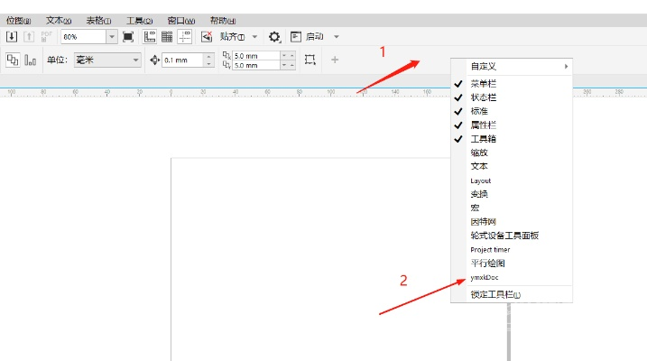
Task: Open options via the gear icon
Action: coord(274,36)
